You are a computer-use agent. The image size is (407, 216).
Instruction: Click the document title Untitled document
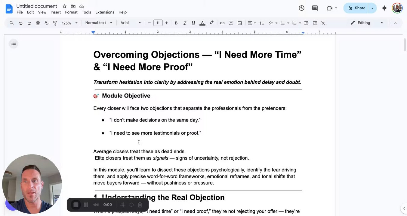click(x=37, y=6)
